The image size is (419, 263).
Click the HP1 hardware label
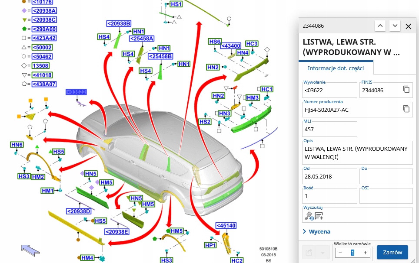(x=210, y=245)
